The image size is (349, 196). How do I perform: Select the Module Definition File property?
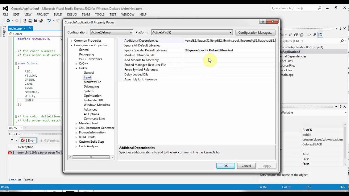tap(139, 55)
